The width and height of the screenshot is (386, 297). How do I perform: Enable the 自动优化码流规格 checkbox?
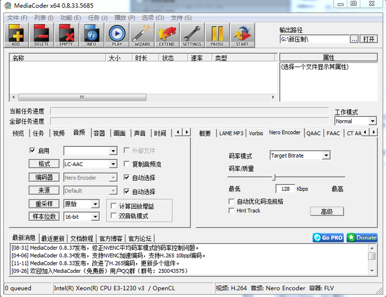(231, 202)
